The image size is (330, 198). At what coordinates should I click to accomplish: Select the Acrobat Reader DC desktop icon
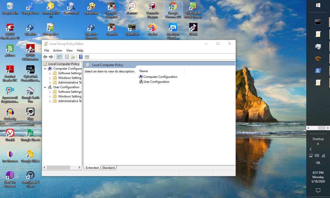(x=10, y=74)
